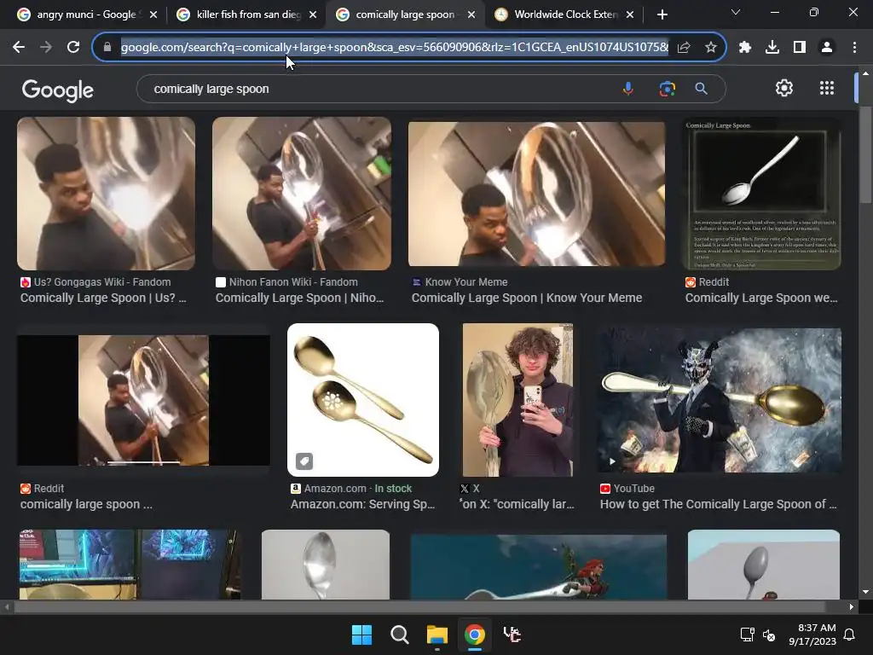The width and height of the screenshot is (873, 655).
Task: Open Chrome downloads icon
Action: tap(772, 48)
